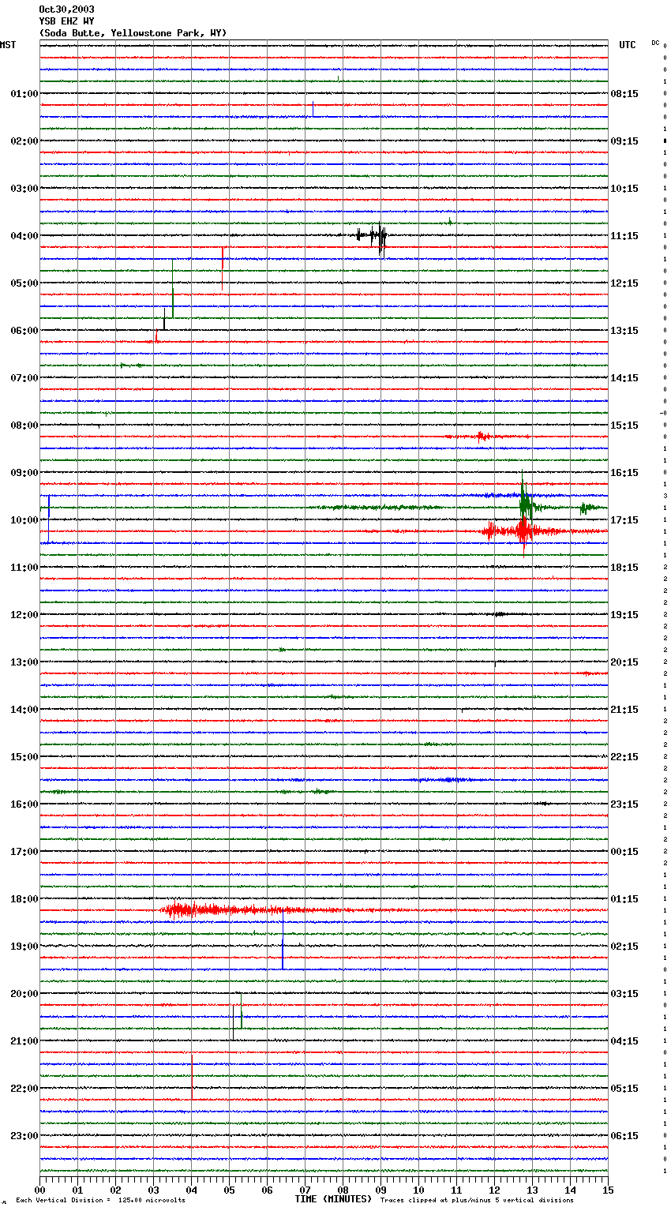
Task: Select the station code YSB EHZ WY
Action: point(66,21)
